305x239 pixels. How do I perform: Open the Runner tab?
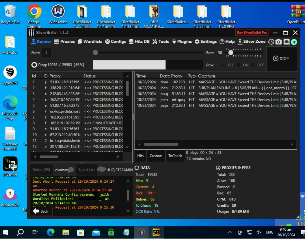pos(41,42)
